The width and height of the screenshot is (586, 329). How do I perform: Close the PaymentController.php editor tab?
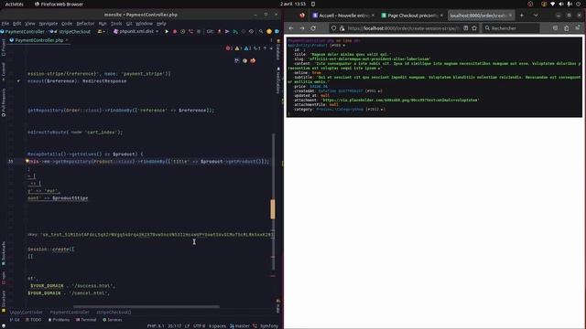click(x=67, y=40)
